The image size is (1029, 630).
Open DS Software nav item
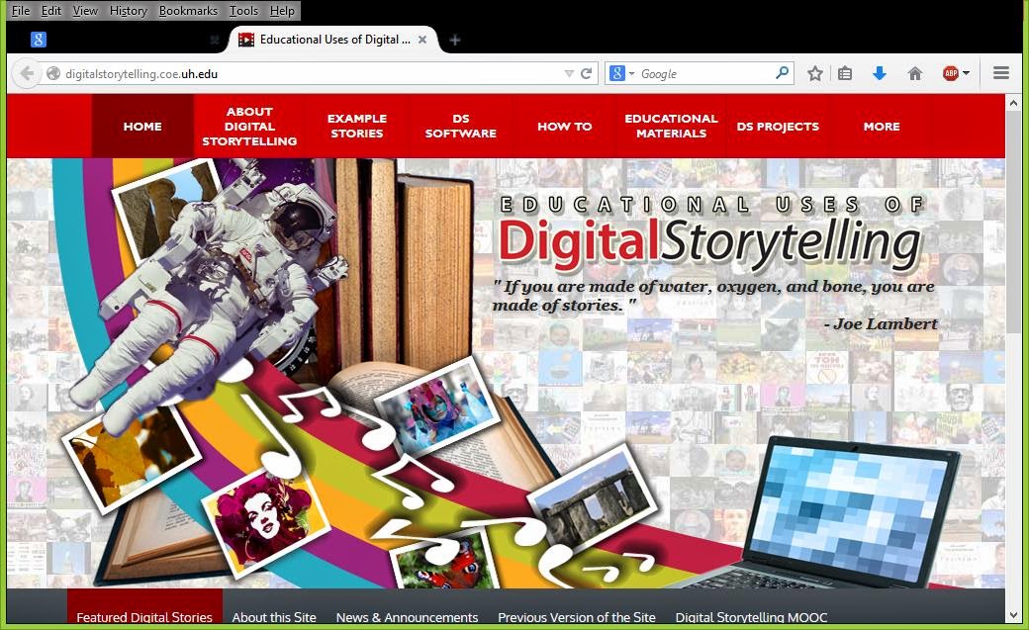tap(461, 126)
